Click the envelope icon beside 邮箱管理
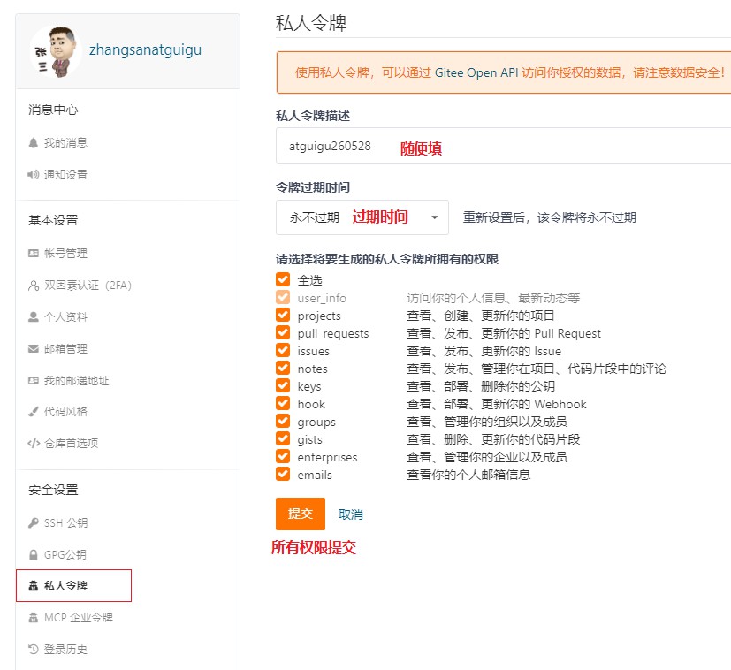 pos(33,349)
